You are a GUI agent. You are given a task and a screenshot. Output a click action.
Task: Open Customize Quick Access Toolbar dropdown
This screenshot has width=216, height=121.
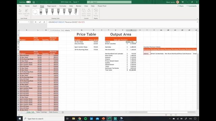click(x=51, y=2)
